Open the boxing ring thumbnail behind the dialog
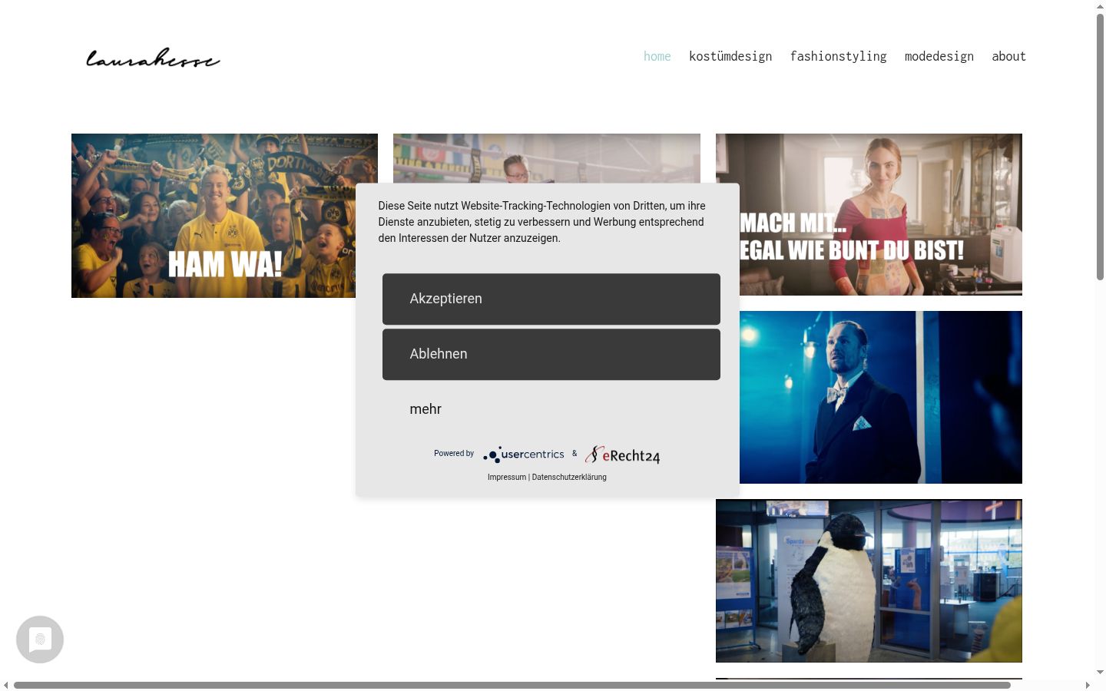 (x=547, y=158)
